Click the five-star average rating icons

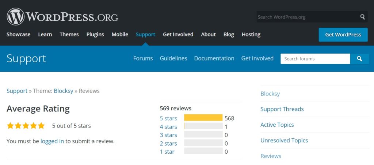pos(26,126)
